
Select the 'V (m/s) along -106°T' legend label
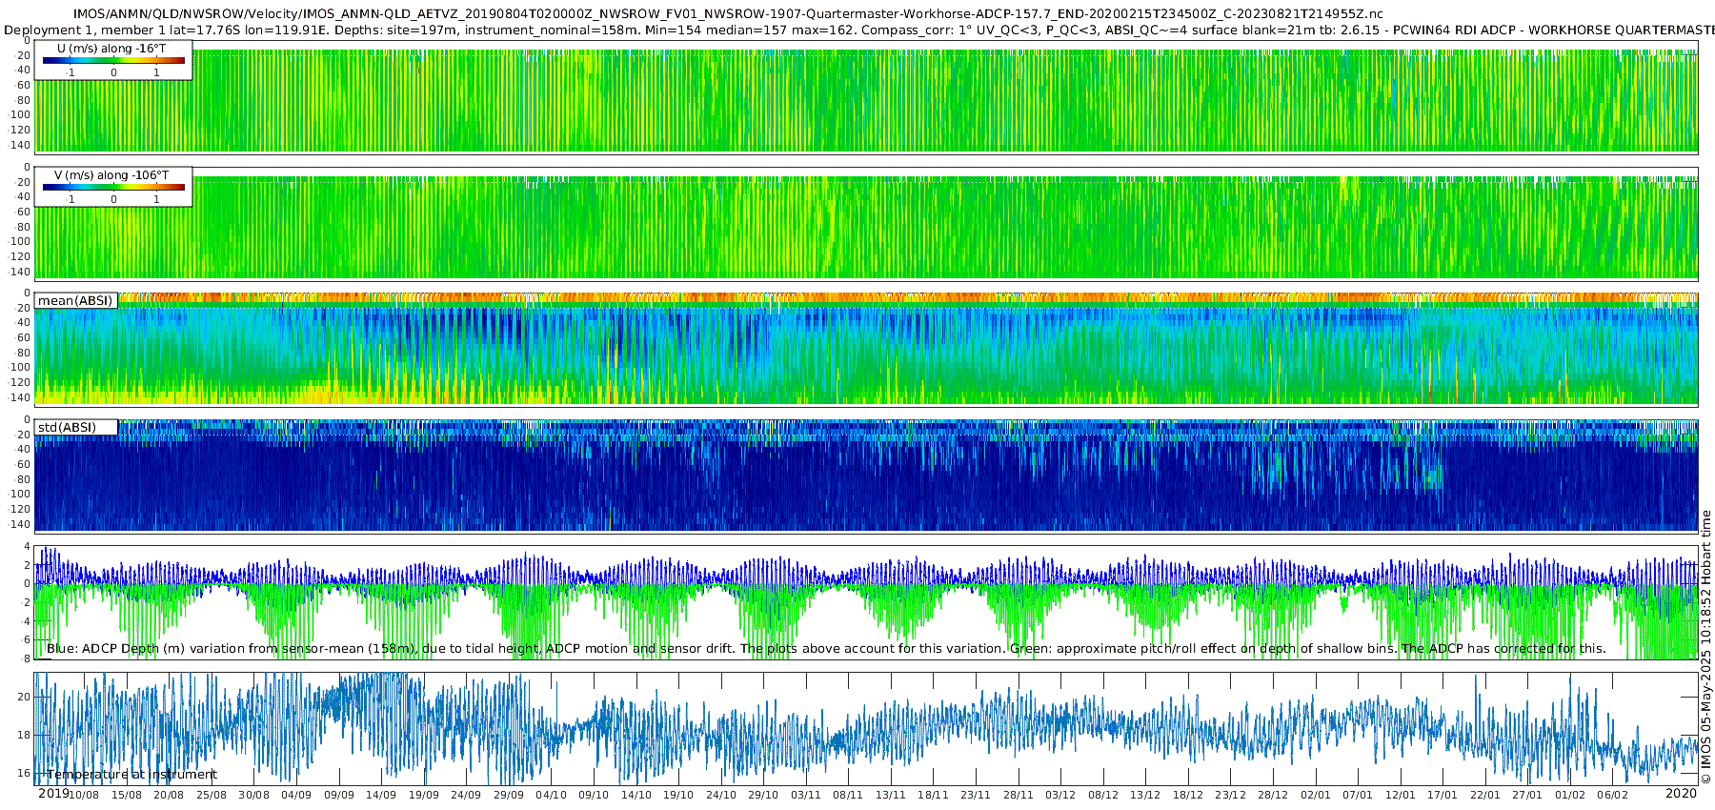coord(111,175)
